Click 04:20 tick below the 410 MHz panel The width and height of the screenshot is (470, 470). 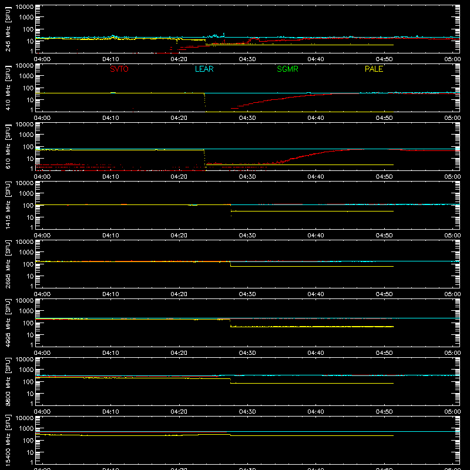(179, 118)
